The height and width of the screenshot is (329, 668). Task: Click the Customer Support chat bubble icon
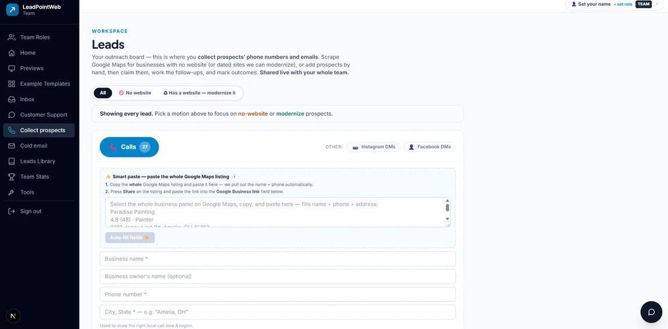point(12,115)
